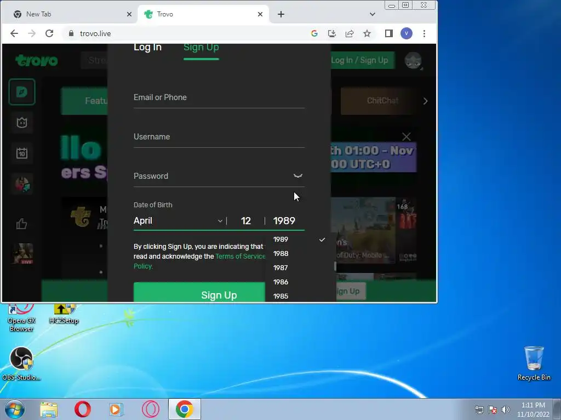Open Chrome profile avatar V

pos(407,33)
